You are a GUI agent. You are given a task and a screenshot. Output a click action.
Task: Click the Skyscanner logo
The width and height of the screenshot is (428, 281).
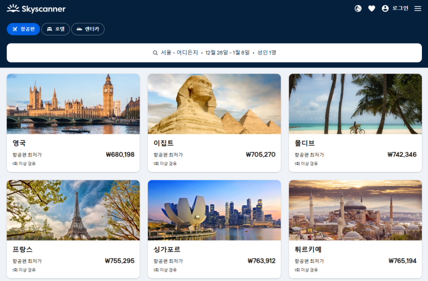coord(36,9)
